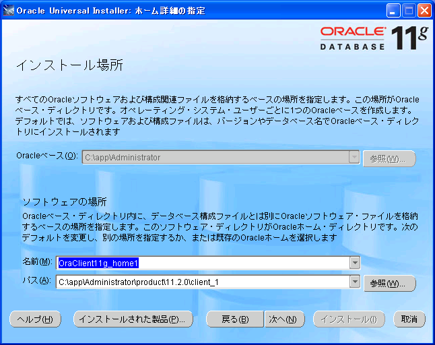Open the 名前 combo box dropdown arrow

pyautogui.click(x=354, y=263)
